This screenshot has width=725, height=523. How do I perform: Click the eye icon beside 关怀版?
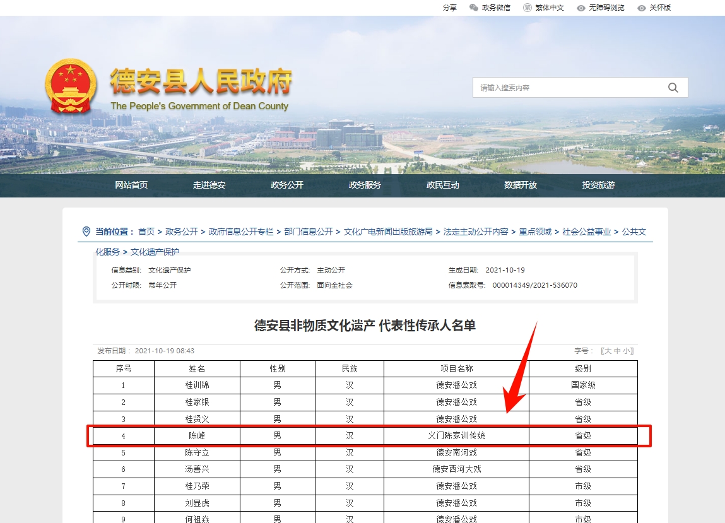click(642, 8)
